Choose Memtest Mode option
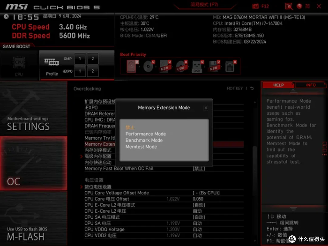 click(x=141, y=147)
